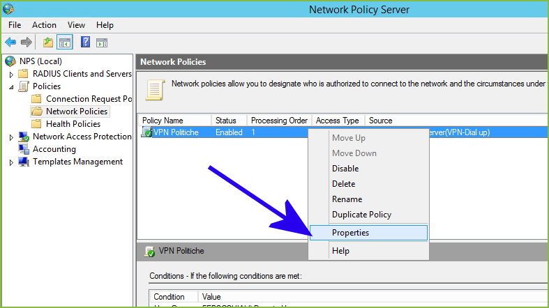Click the Network Policy Server title bar icon
549x308 pixels.
tap(8, 10)
